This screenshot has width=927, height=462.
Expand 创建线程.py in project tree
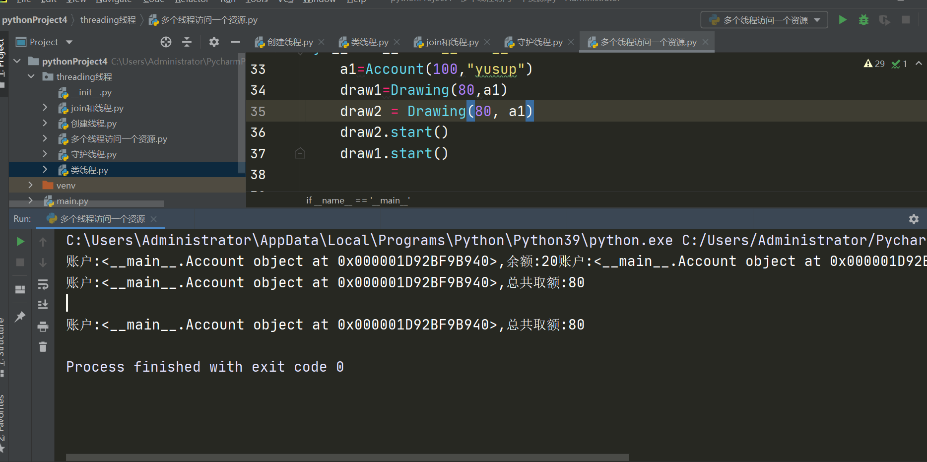pos(45,123)
